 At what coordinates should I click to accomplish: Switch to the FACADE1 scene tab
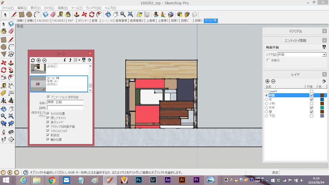click(x=43, y=21)
